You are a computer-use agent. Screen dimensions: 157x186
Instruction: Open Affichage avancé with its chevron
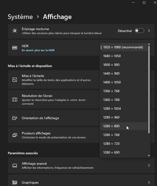[149, 165]
